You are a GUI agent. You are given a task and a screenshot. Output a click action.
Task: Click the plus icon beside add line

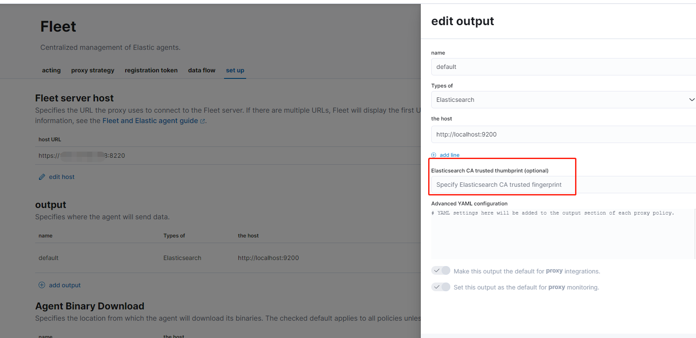[434, 155]
